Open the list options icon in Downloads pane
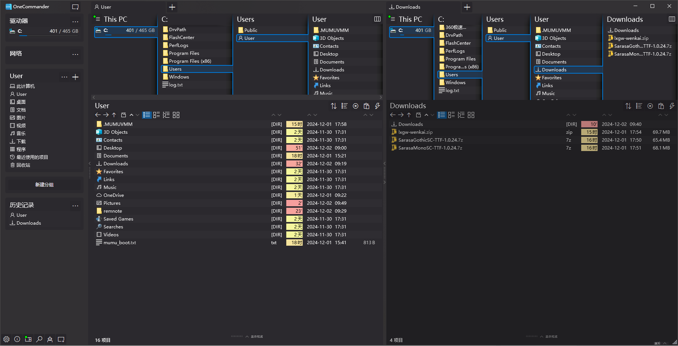This screenshot has height=346, width=678. point(639,106)
